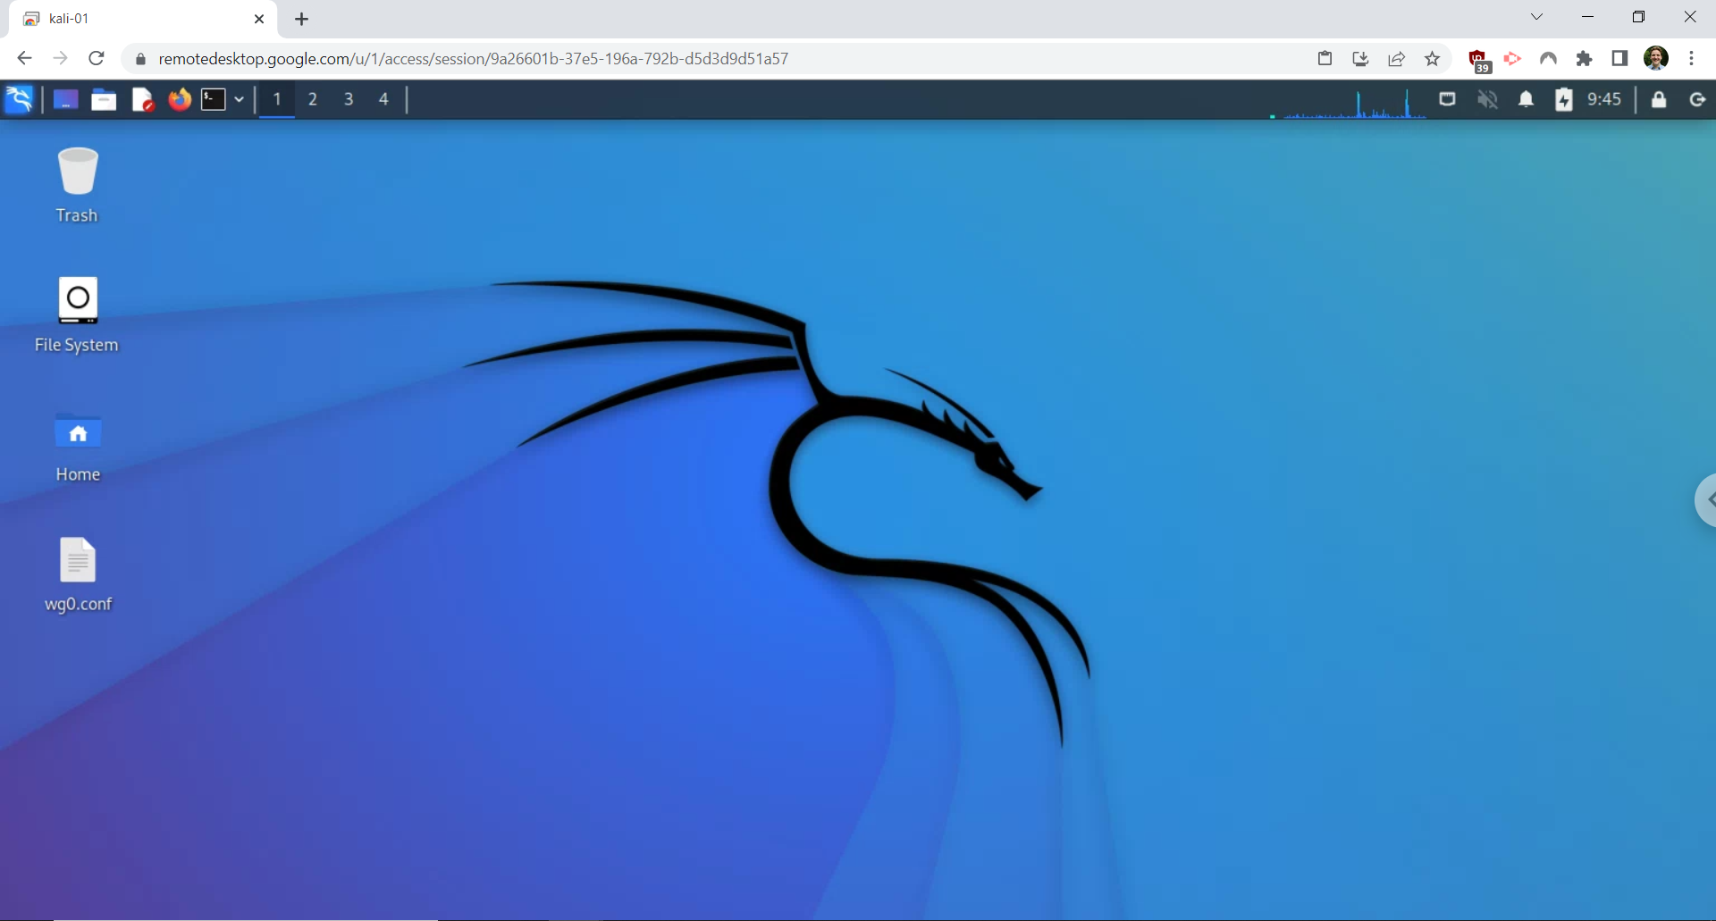Open the red arrow extension icon
This screenshot has width=1716, height=921.
tap(1512, 58)
